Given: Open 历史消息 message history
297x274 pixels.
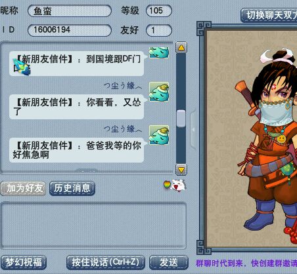Looking at the screenshot, I should coord(72,188).
